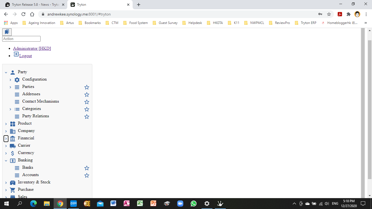Open the Tryton app in taskbar
Screen dimensions: 372x209
coord(220,204)
